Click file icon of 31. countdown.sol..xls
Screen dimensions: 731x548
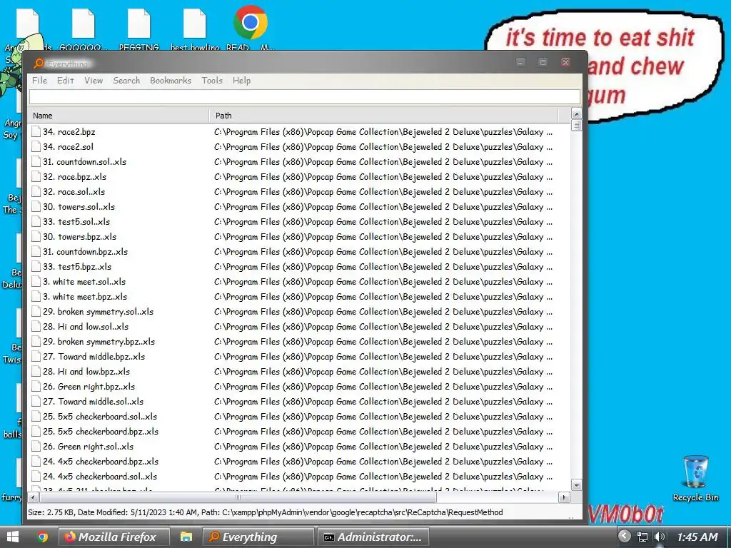pyautogui.click(x=36, y=162)
